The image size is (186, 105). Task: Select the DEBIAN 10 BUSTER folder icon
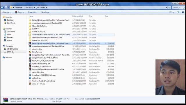point(30,32)
